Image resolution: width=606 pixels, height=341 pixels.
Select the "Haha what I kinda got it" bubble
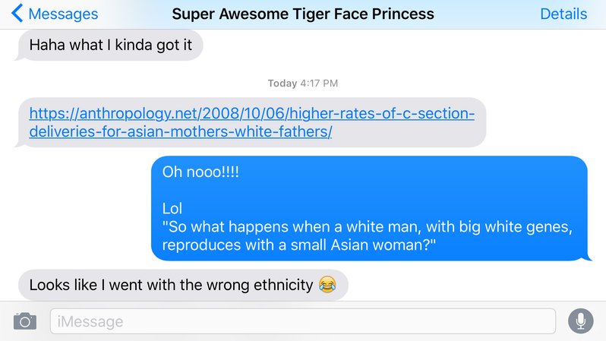pos(110,46)
